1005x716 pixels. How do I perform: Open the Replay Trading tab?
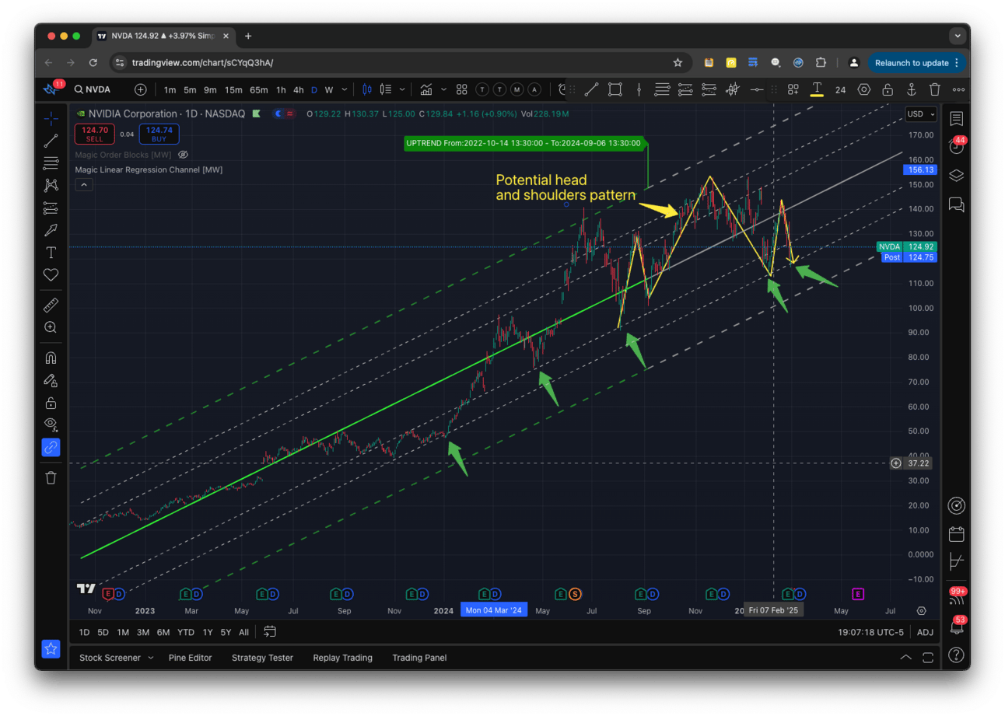pos(343,658)
